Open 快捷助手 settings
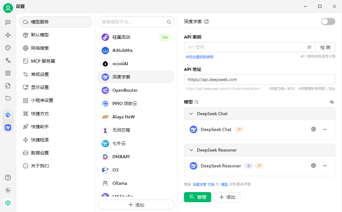 pyautogui.click(x=56, y=127)
